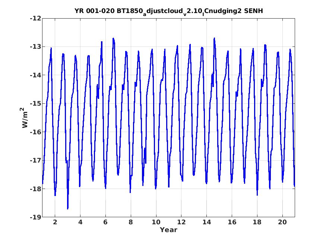This screenshot has height=244, width=326.
Task: Click x-axis tick label 14
Action: (x=207, y=222)
